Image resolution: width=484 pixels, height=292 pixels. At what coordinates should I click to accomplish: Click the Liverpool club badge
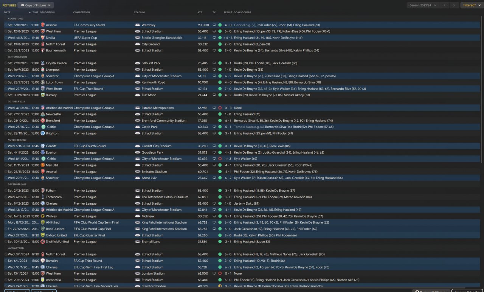(x=43, y=70)
